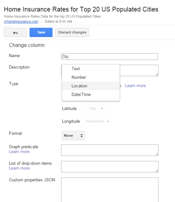Open the vHomeInsurance.com link
This screenshot has width=175, height=202.
[21, 22]
